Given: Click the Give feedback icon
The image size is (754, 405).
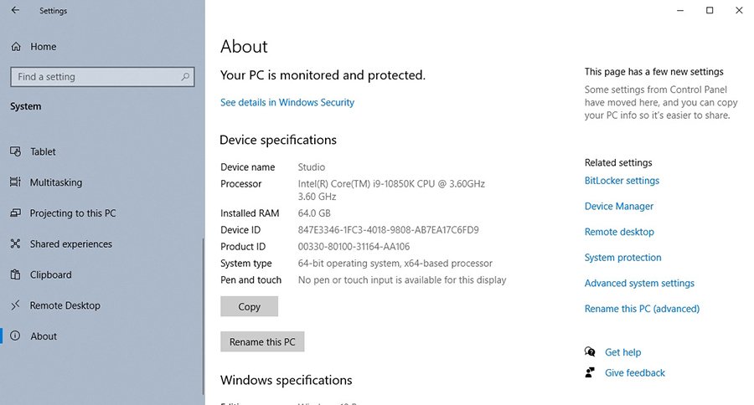Looking at the screenshot, I should (590, 373).
